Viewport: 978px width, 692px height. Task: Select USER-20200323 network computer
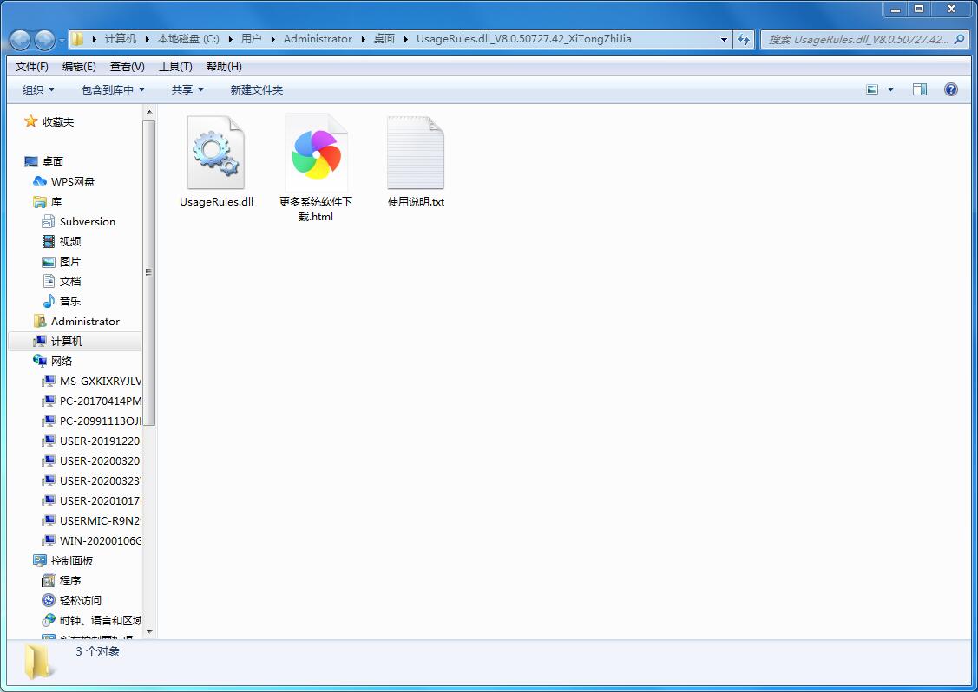91,480
